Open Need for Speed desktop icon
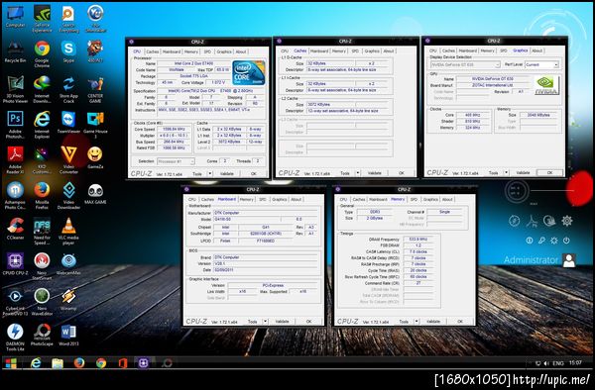This screenshot has width=595, height=390. (42, 232)
